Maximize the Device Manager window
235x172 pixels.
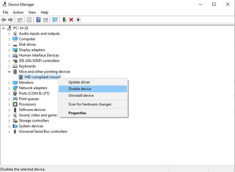pos(214,4)
